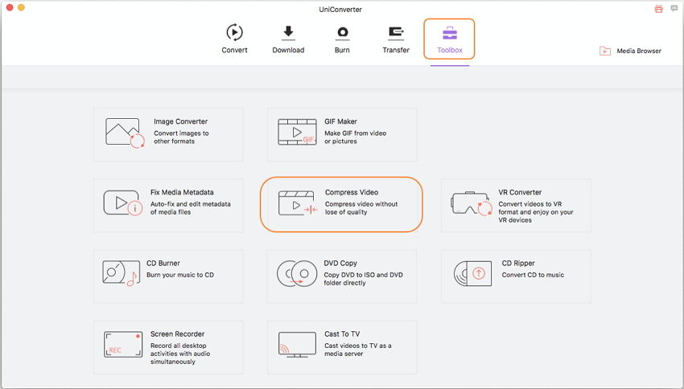Click the Fix Media Metadata icon
Image resolution: width=684 pixels, height=389 pixels.
tap(123, 203)
